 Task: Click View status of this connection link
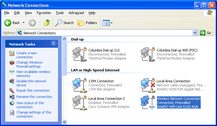pos(30,105)
